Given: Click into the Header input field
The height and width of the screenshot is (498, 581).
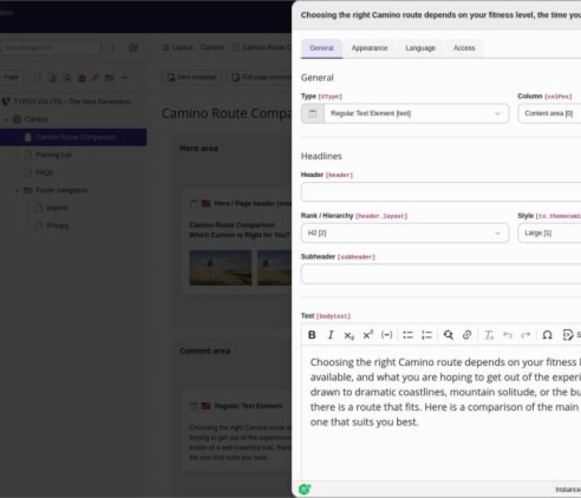Looking at the screenshot, I should 440,193.
